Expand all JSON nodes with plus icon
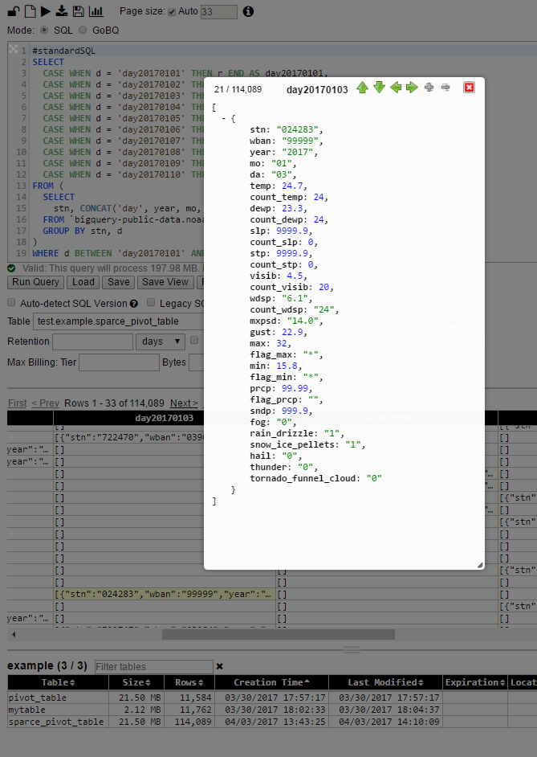This screenshot has height=757, width=537. [x=429, y=88]
